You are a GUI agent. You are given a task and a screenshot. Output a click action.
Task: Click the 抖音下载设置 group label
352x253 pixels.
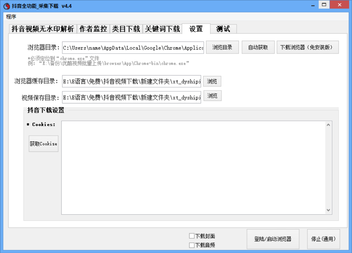[x=46, y=110]
